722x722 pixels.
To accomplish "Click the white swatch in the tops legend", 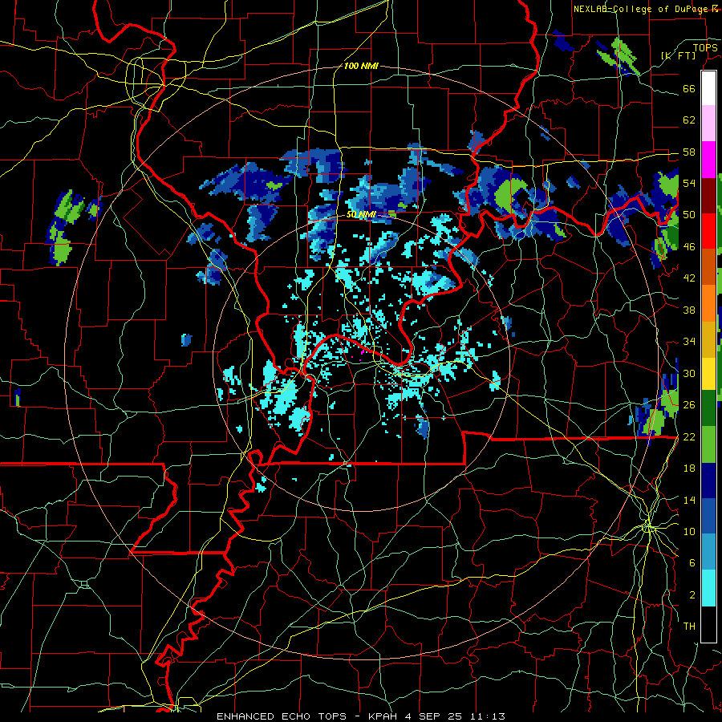I will [708, 88].
